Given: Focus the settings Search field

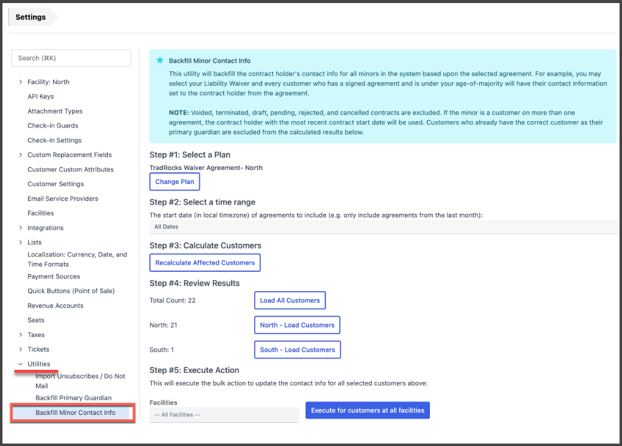Looking at the screenshot, I should 71,58.
